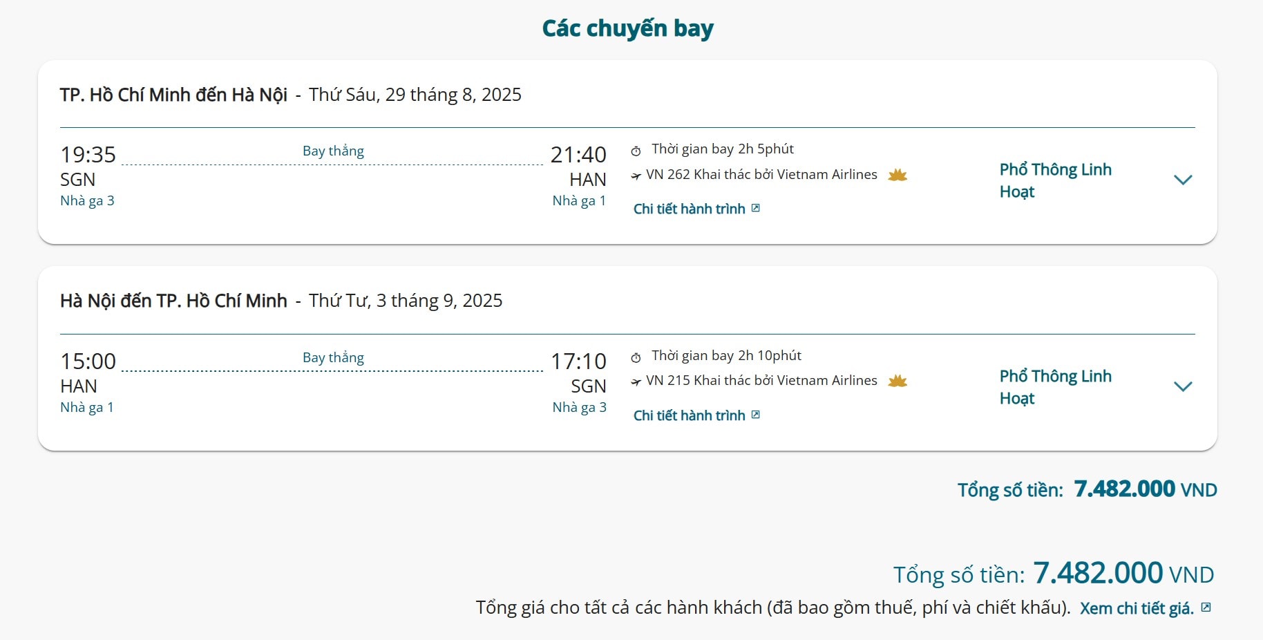The height and width of the screenshot is (640, 1263).
Task: Click Nhà ga 1 under HAN arrival at 21:40
Action: (579, 201)
